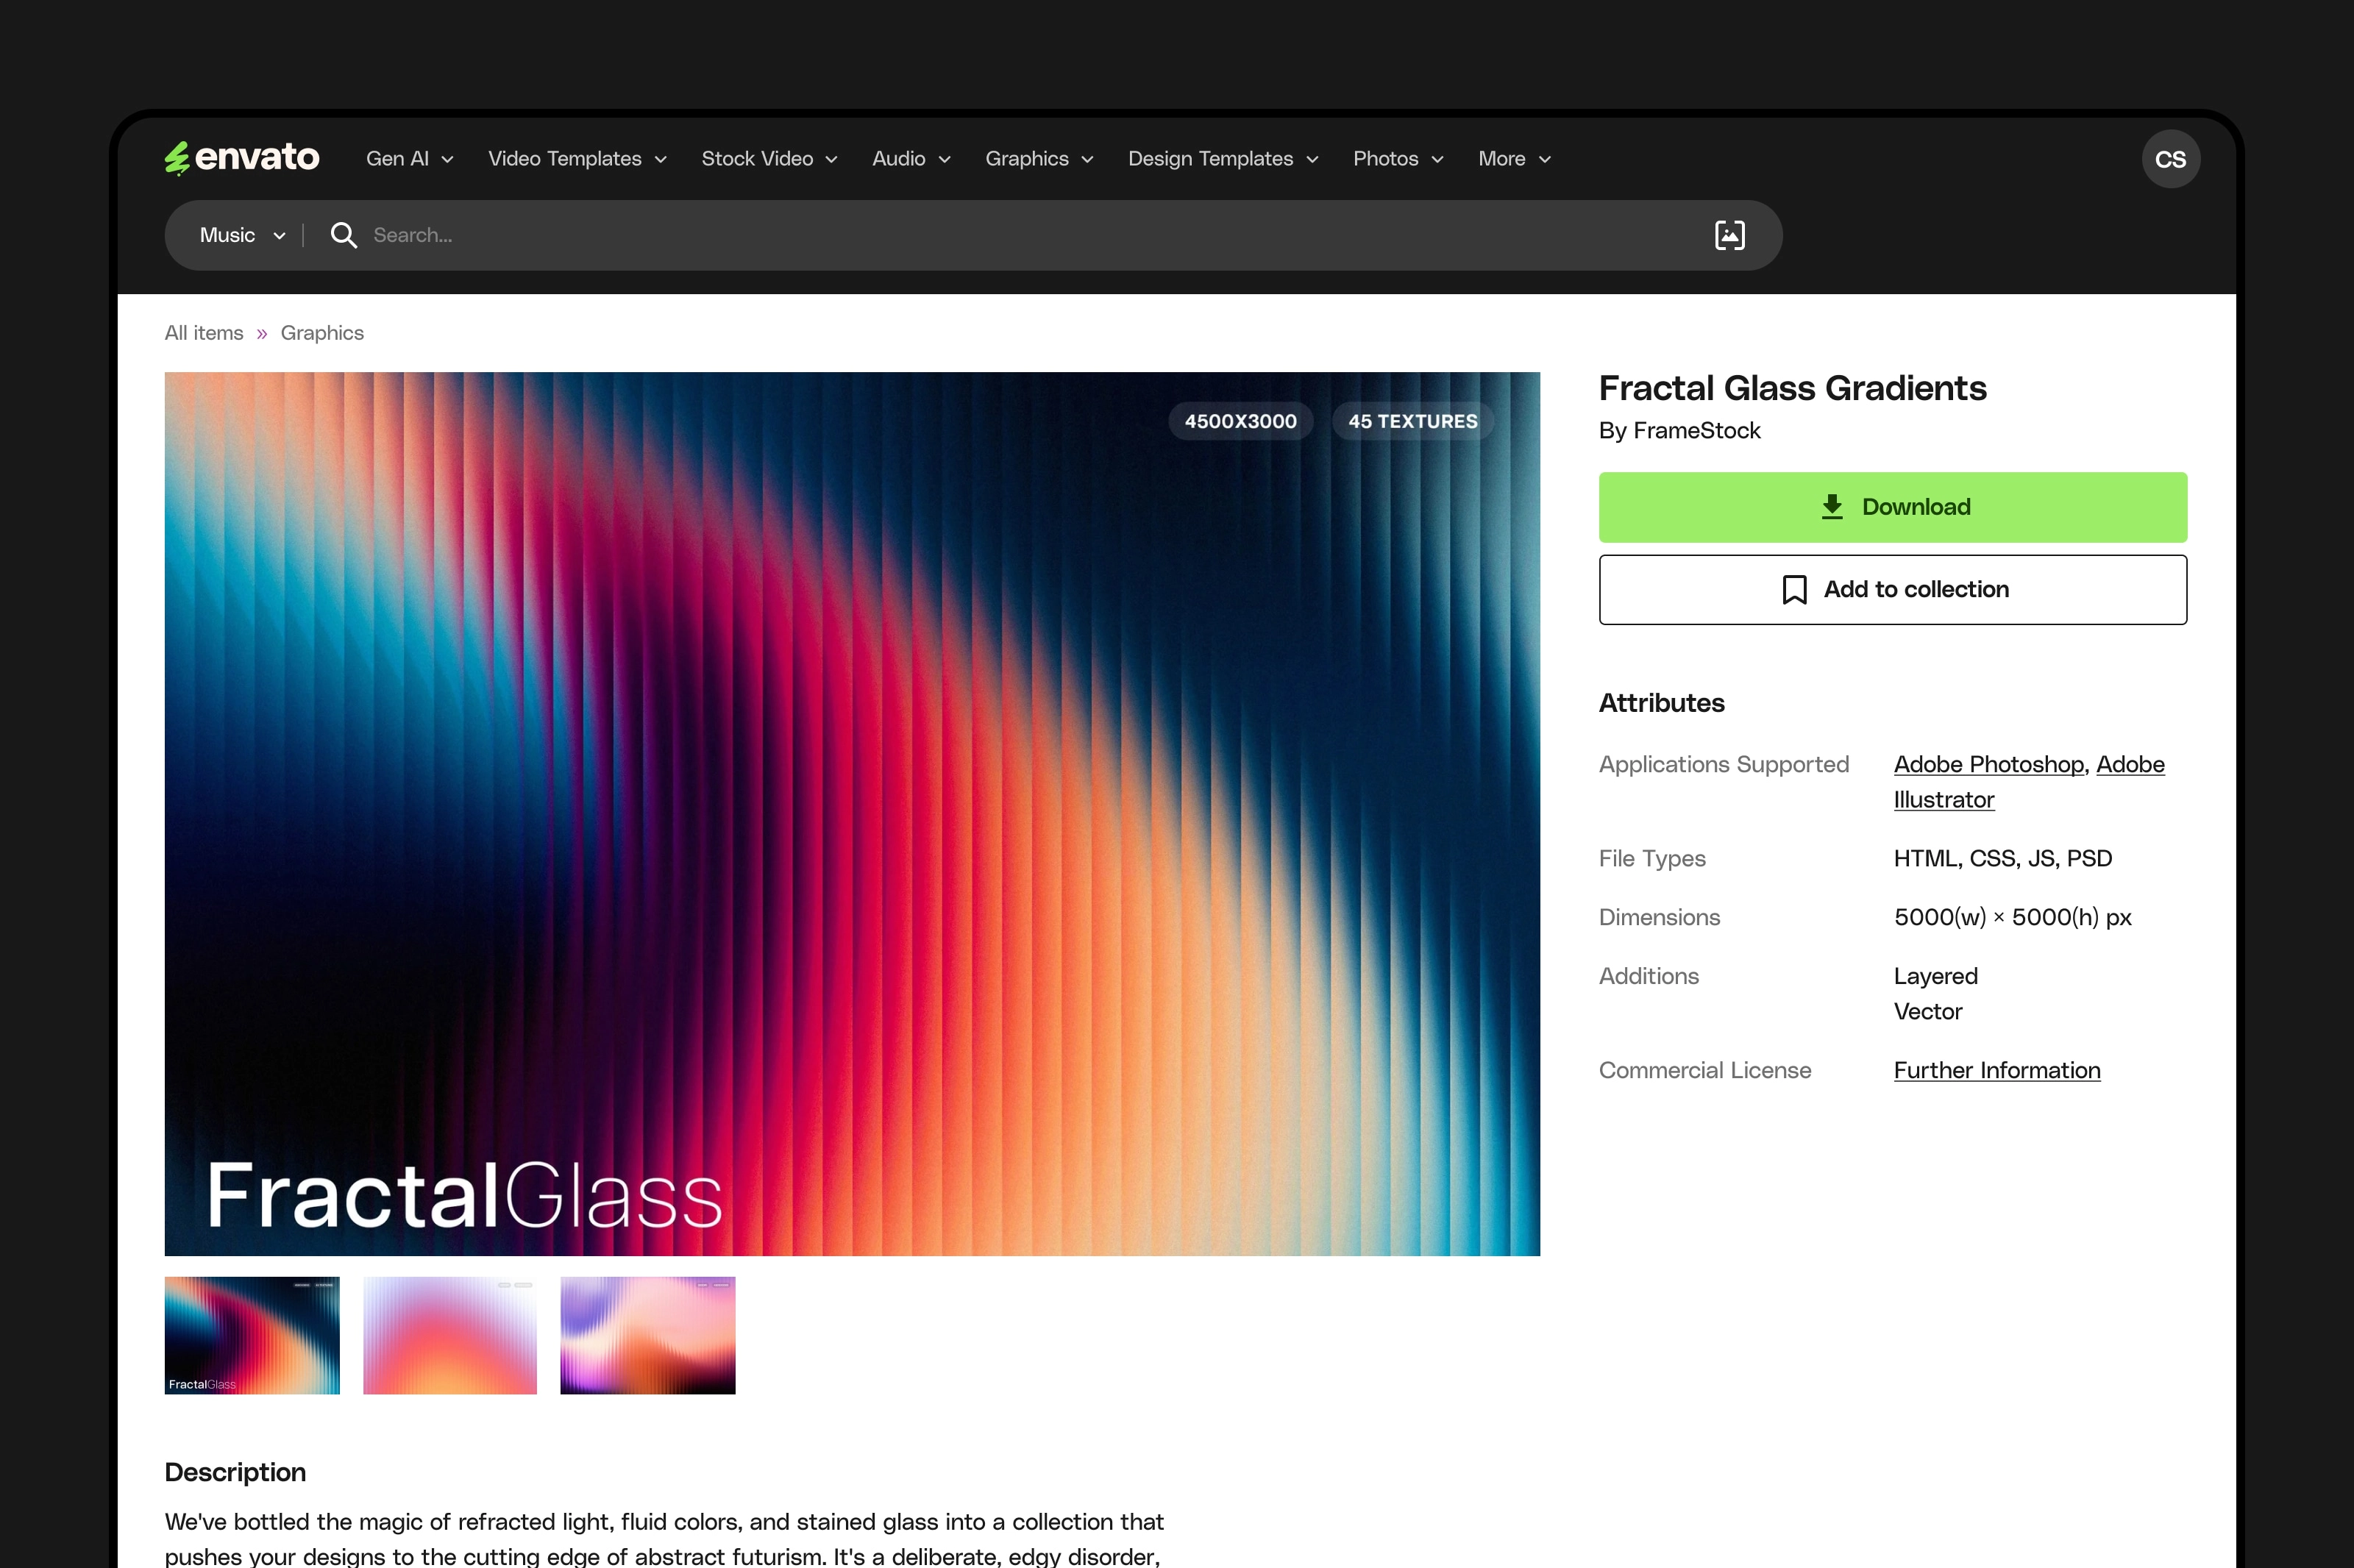
Task: Open the Audio menu
Action: [910, 159]
